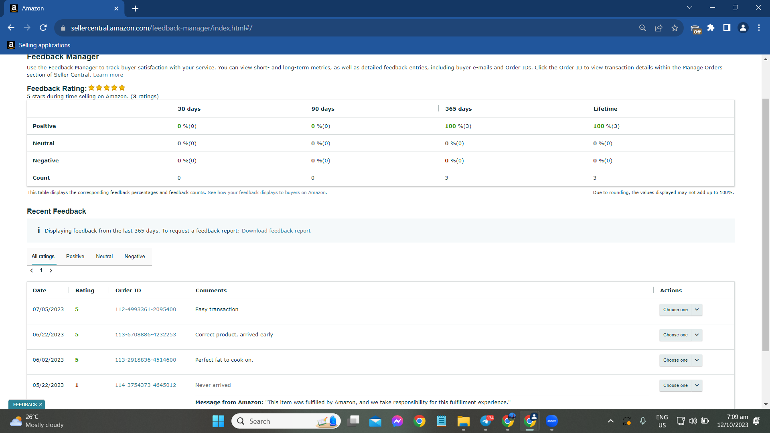The image size is (770, 433).
Task: Open the clock showing 7:09 am
Action: [733, 421]
